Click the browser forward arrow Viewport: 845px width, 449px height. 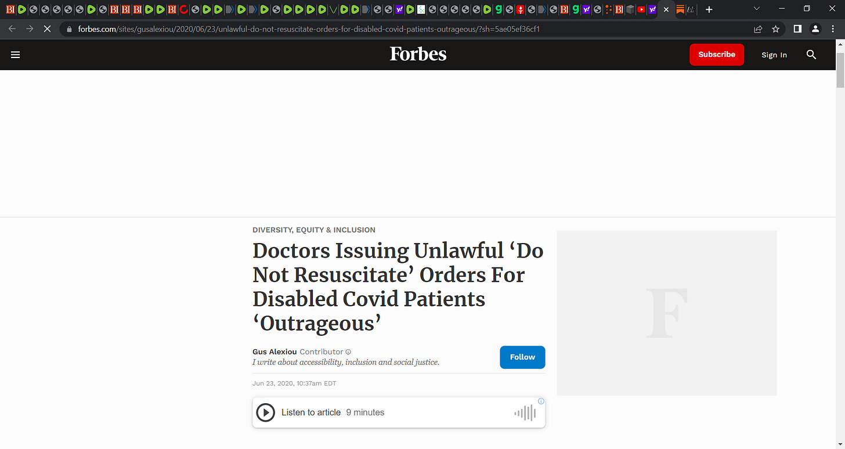(30, 29)
